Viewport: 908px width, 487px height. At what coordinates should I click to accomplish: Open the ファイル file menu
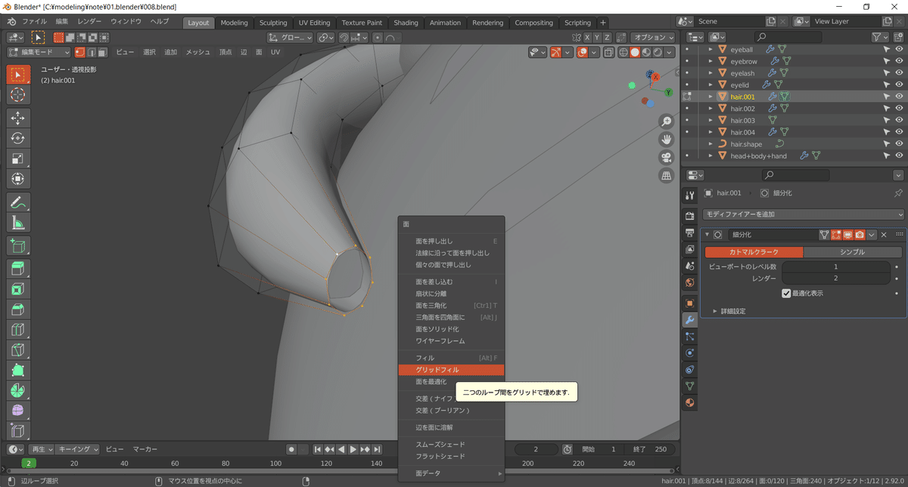(x=34, y=21)
